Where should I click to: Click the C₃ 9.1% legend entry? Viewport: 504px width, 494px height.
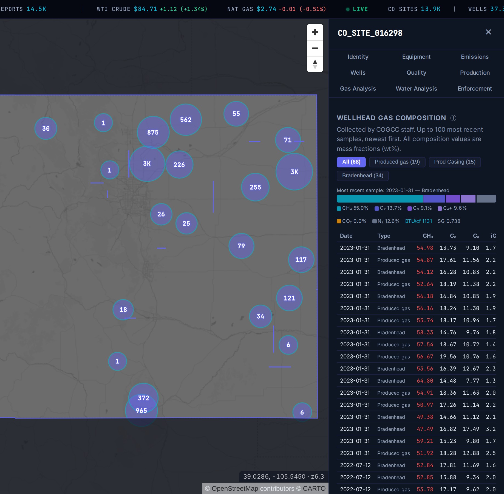click(x=420, y=208)
